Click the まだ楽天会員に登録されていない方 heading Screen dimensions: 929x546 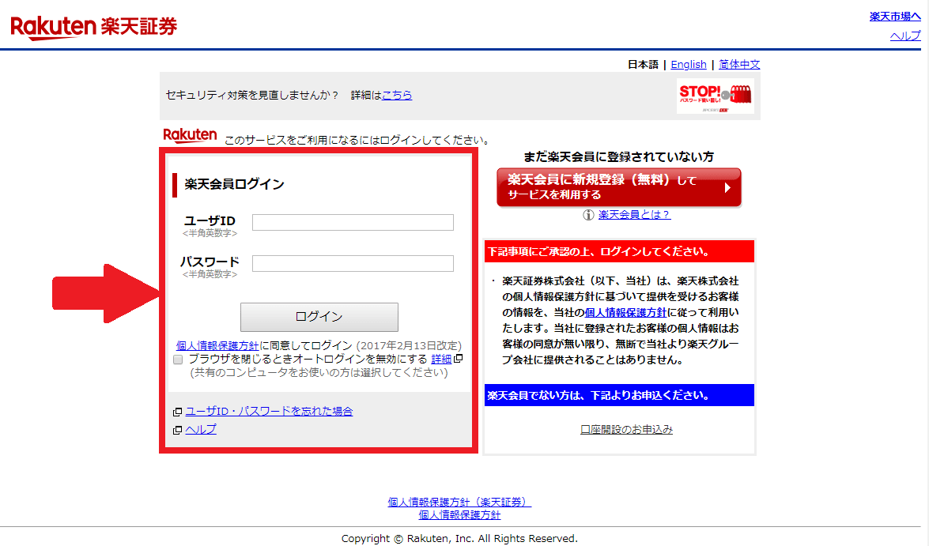[619, 157]
